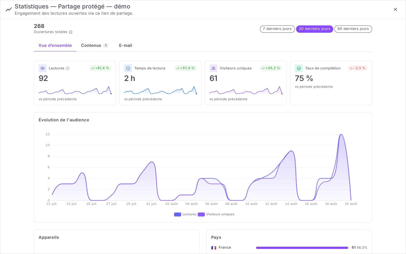Select the 7 derniers jours period
Screen dimensions: 406x254
277,29
